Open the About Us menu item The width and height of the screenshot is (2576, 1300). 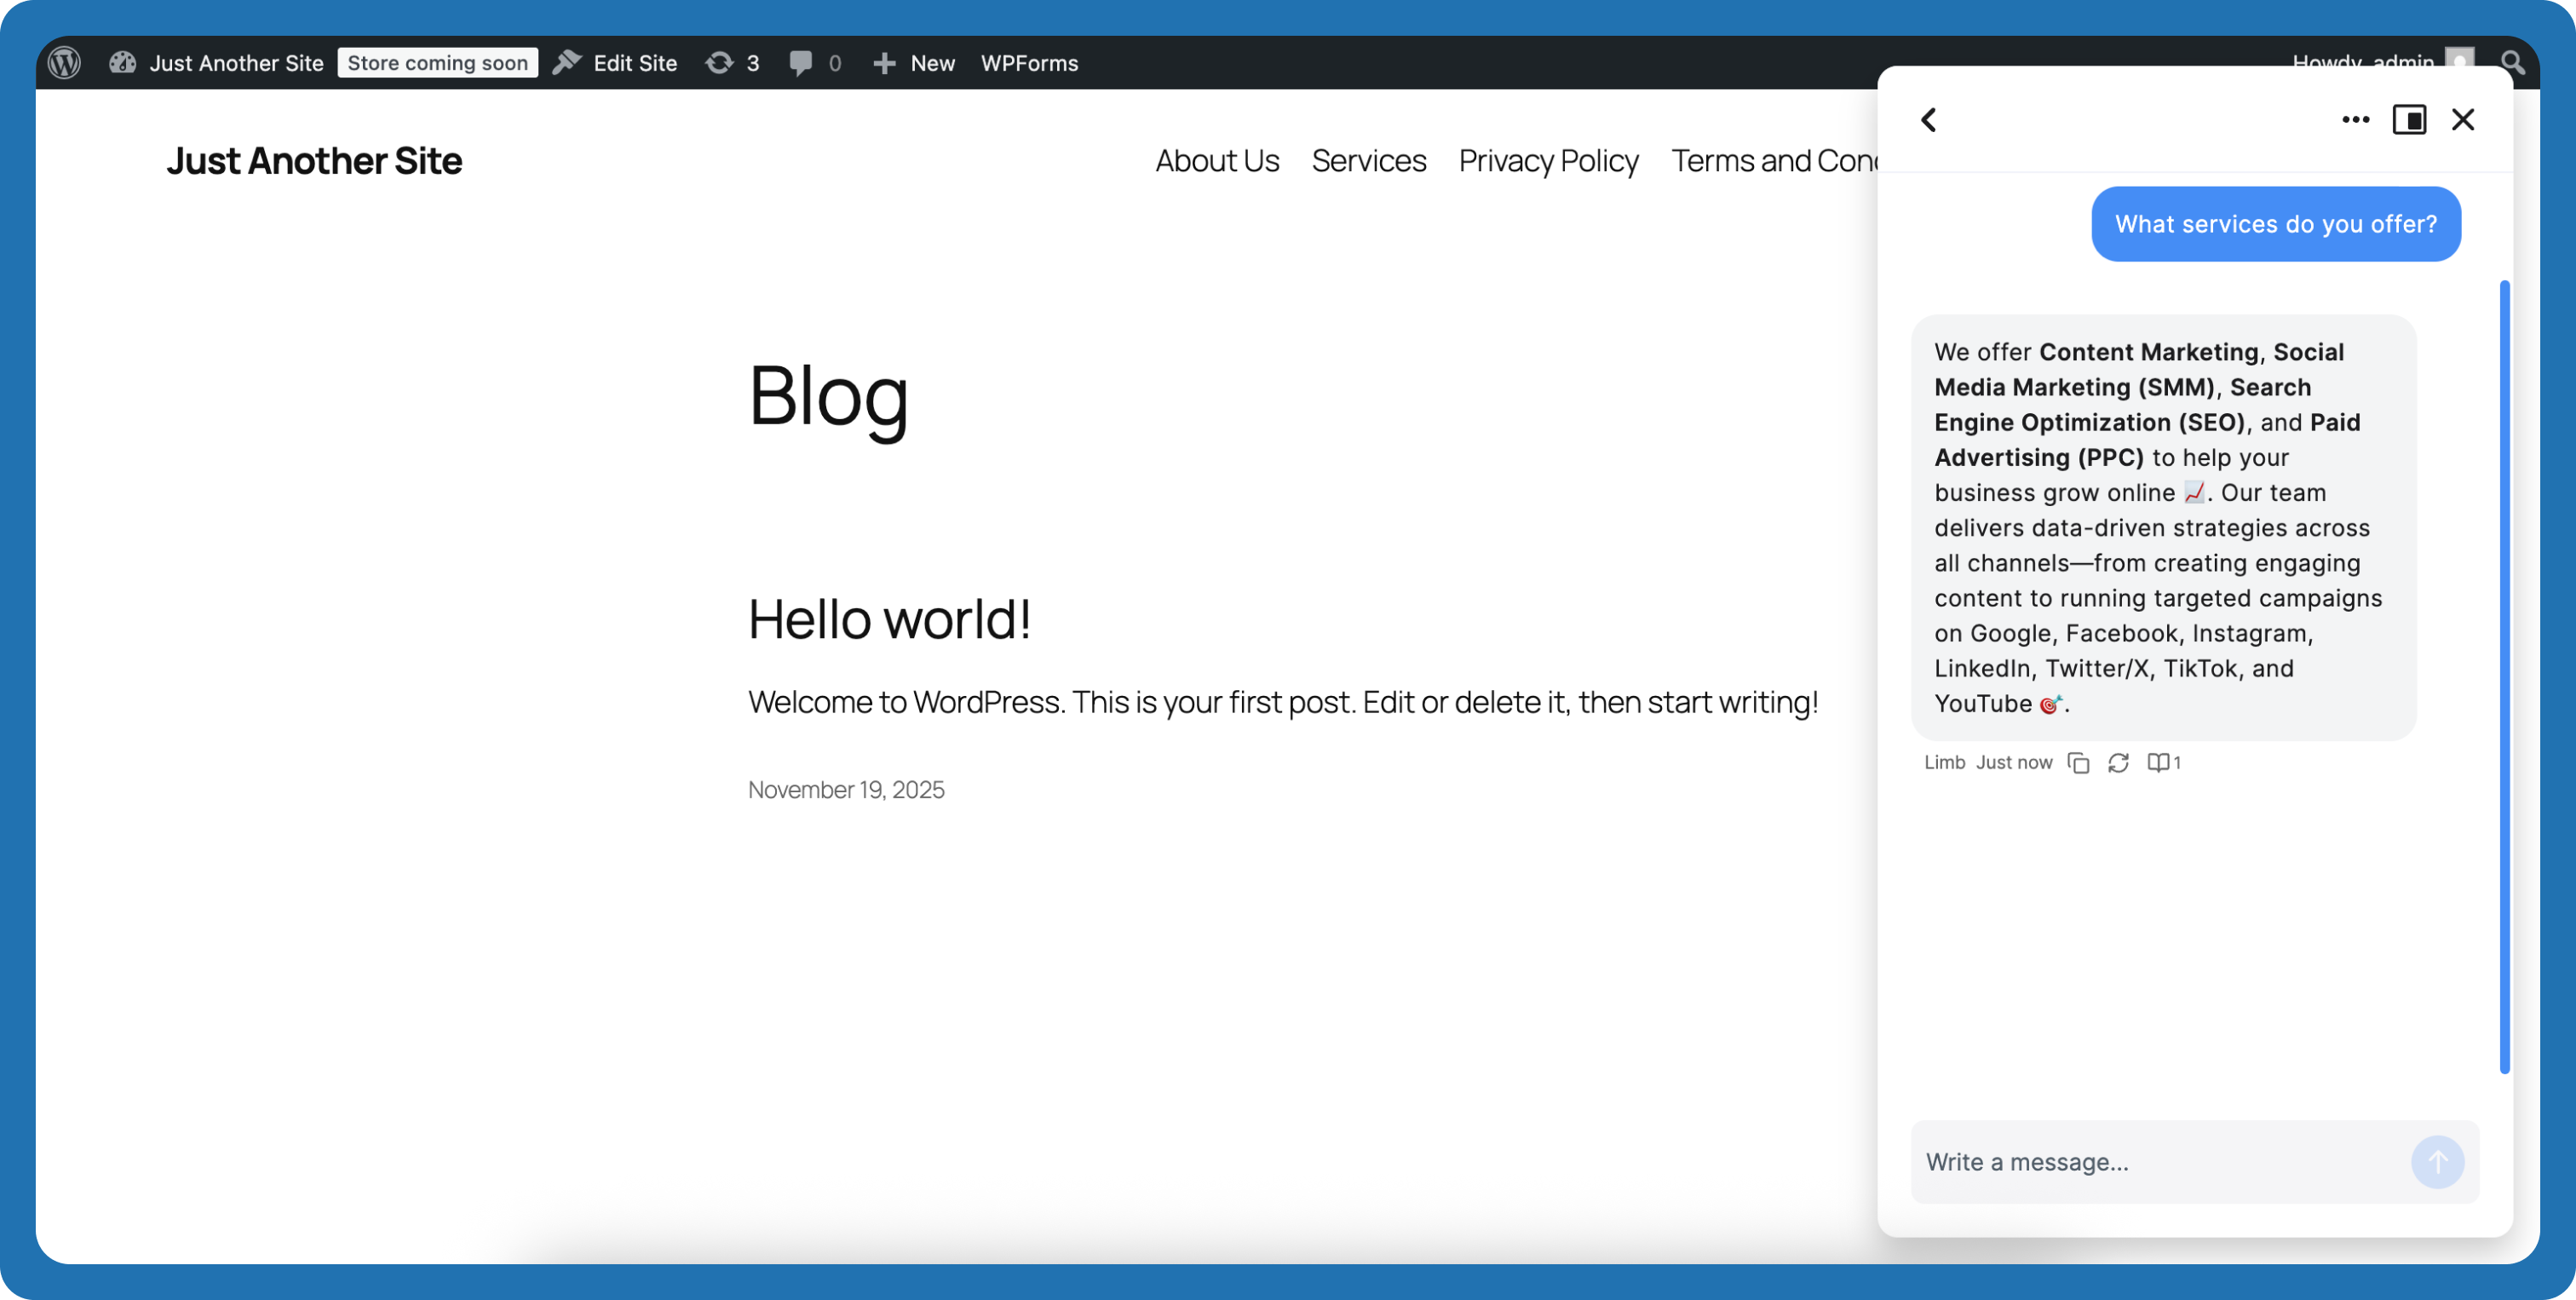[x=1217, y=160]
